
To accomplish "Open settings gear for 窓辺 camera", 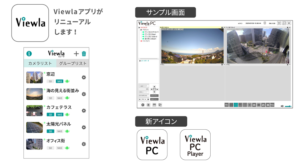I will pyautogui.click(x=84, y=77).
